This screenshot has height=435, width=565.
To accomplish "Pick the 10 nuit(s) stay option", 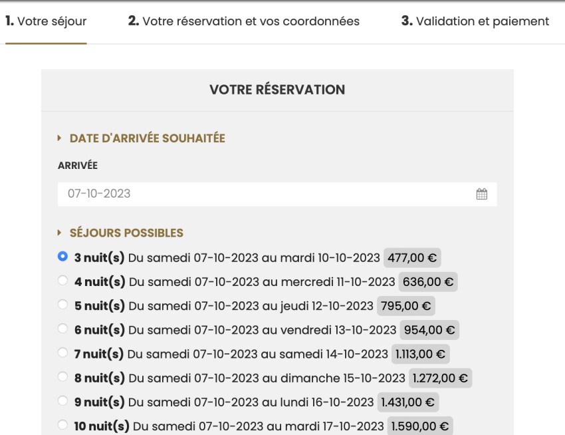I will point(62,424).
